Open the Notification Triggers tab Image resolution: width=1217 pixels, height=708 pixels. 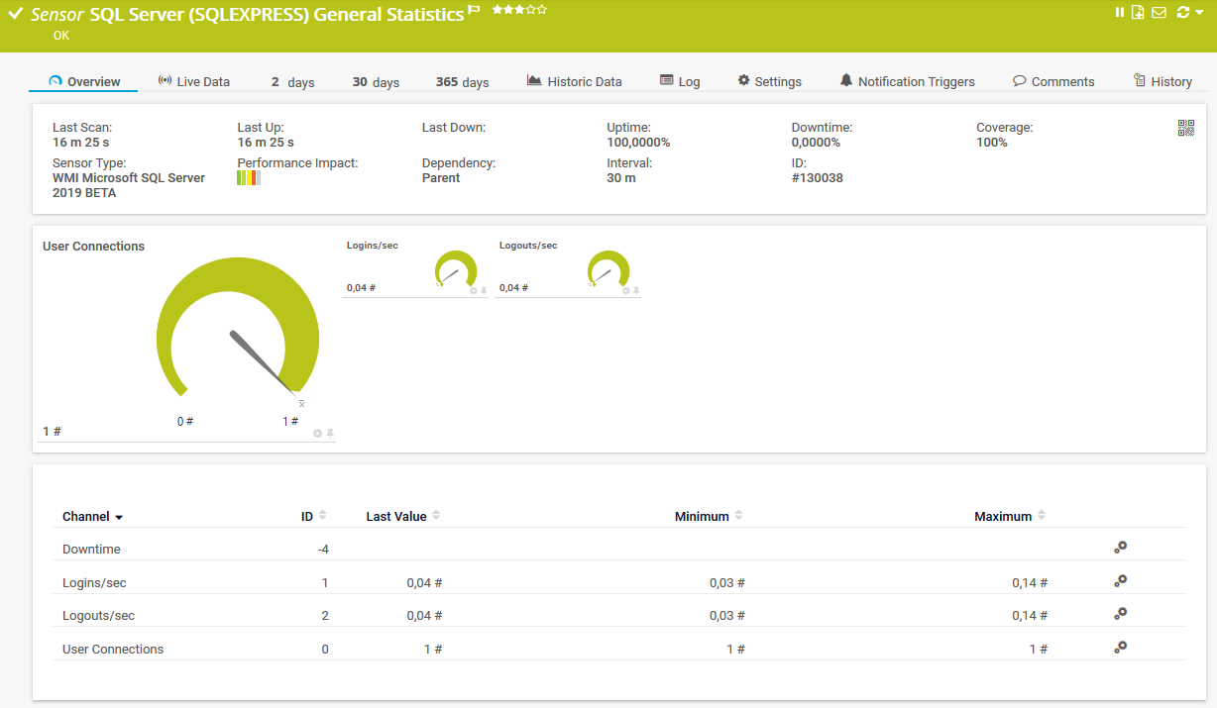907,82
